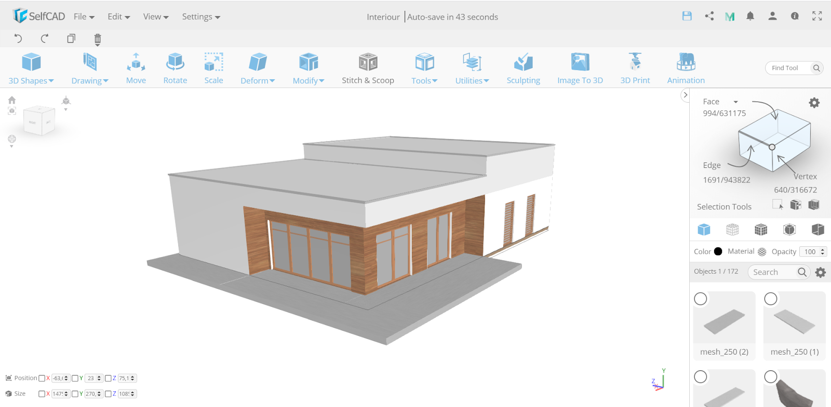Select the Move tool
The height and width of the screenshot is (407, 831).
coord(136,68)
